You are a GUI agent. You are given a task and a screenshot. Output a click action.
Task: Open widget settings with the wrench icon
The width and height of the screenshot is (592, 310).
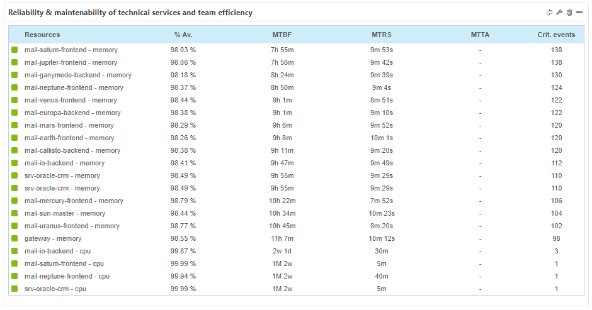[559, 13]
